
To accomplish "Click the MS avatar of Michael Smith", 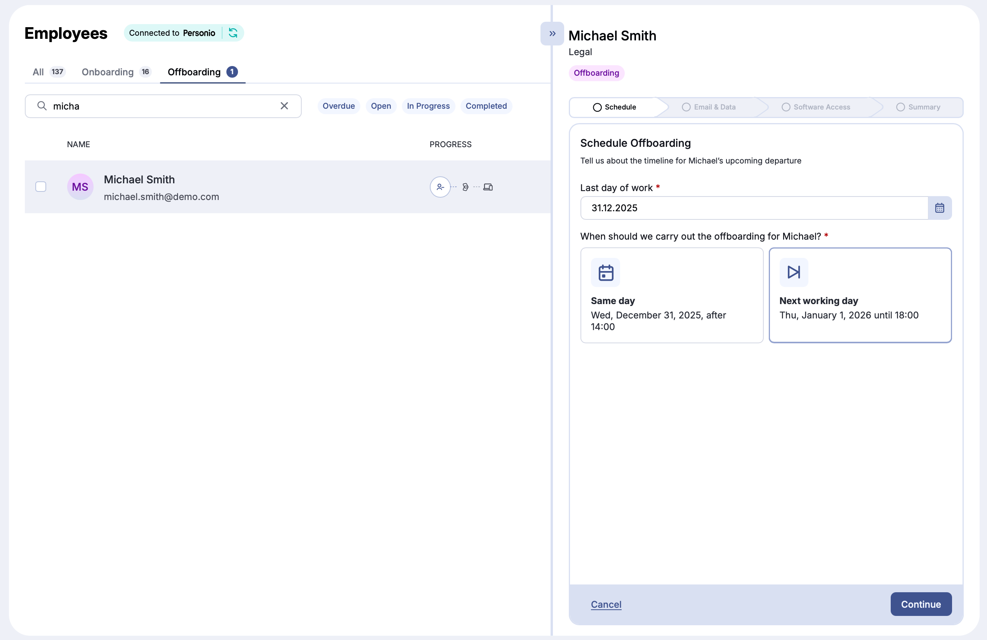I will click(x=80, y=187).
